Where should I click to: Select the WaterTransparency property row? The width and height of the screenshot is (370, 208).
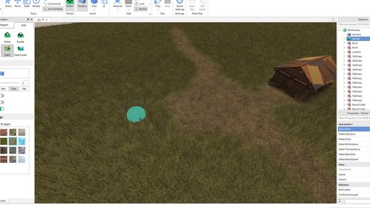[x=354, y=149]
